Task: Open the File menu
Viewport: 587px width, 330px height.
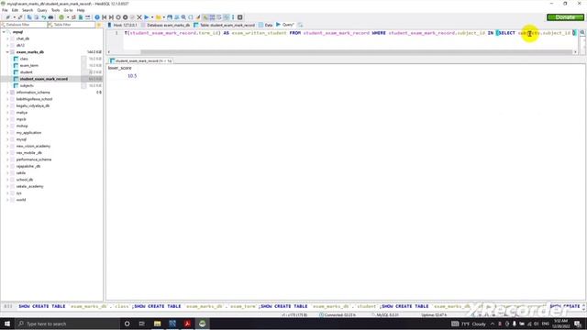Action: (5, 10)
